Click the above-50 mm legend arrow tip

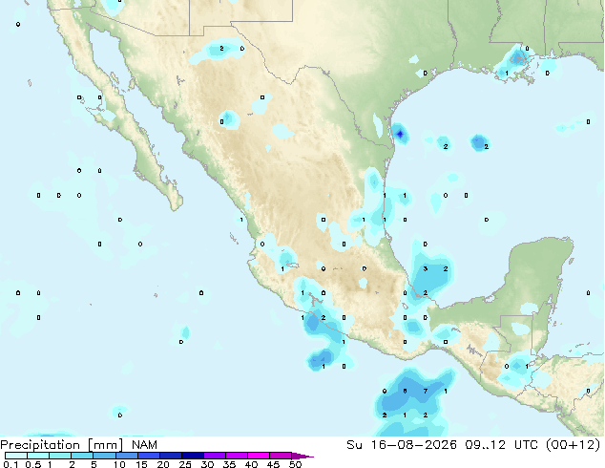coord(302,456)
